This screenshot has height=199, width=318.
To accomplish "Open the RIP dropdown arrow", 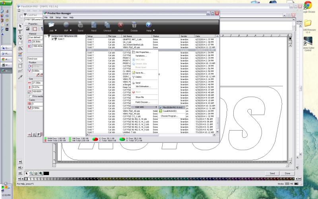I will click(71, 31).
